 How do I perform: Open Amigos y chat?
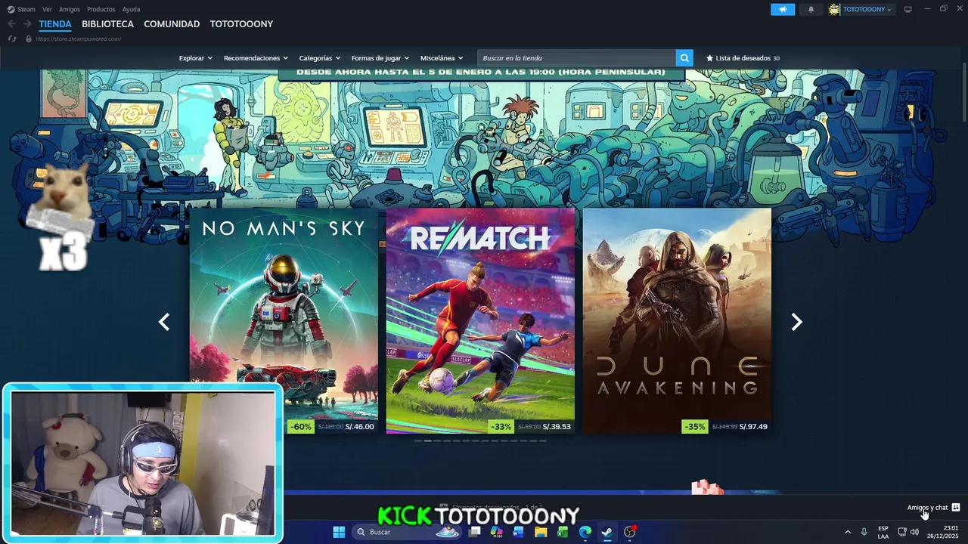933,508
